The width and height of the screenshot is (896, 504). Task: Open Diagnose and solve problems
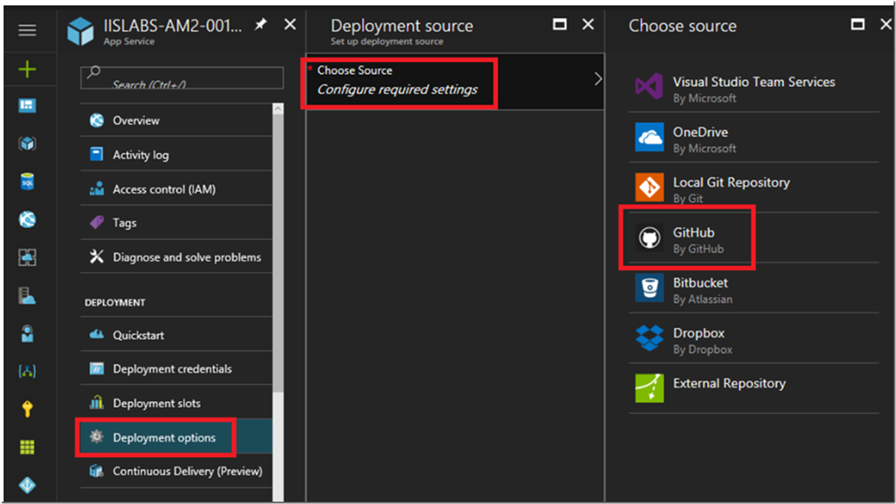pos(176,257)
